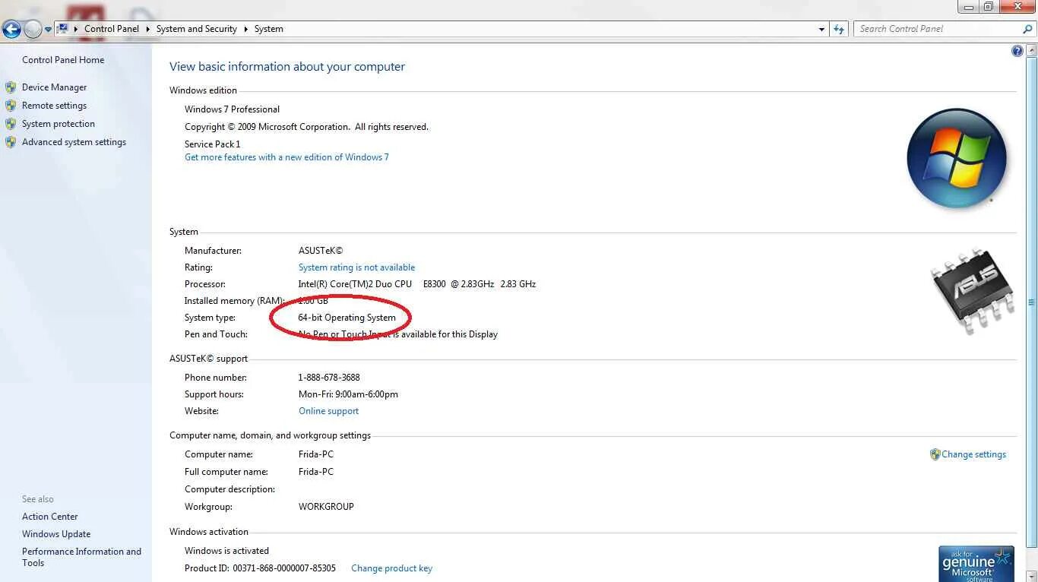Select the ASUSTeK© manufacturer value

(x=320, y=251)
